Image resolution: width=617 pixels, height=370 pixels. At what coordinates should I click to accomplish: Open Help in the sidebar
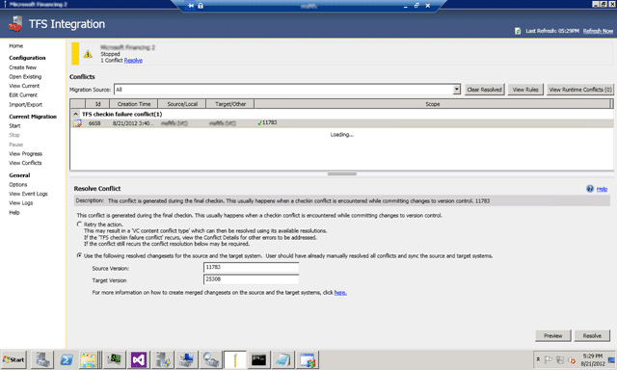[x=14, y=212]
